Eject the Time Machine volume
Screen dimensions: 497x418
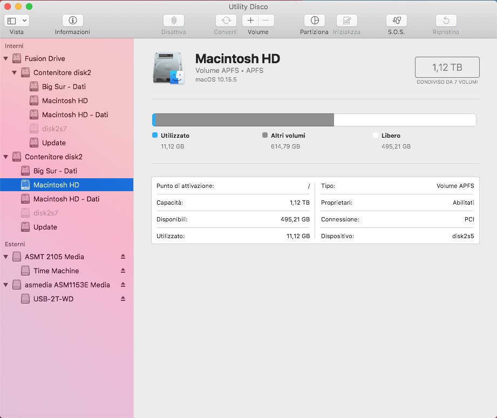(x=123, y=271)
